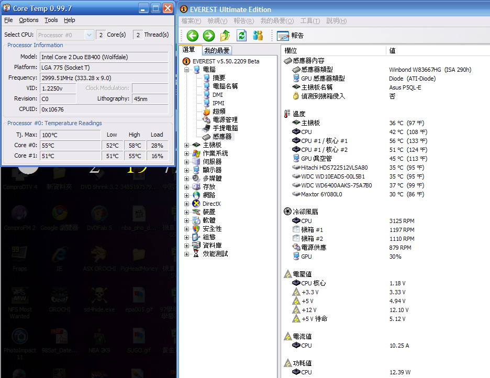Click the Tj. Max value field

click(x=70, y=135)
